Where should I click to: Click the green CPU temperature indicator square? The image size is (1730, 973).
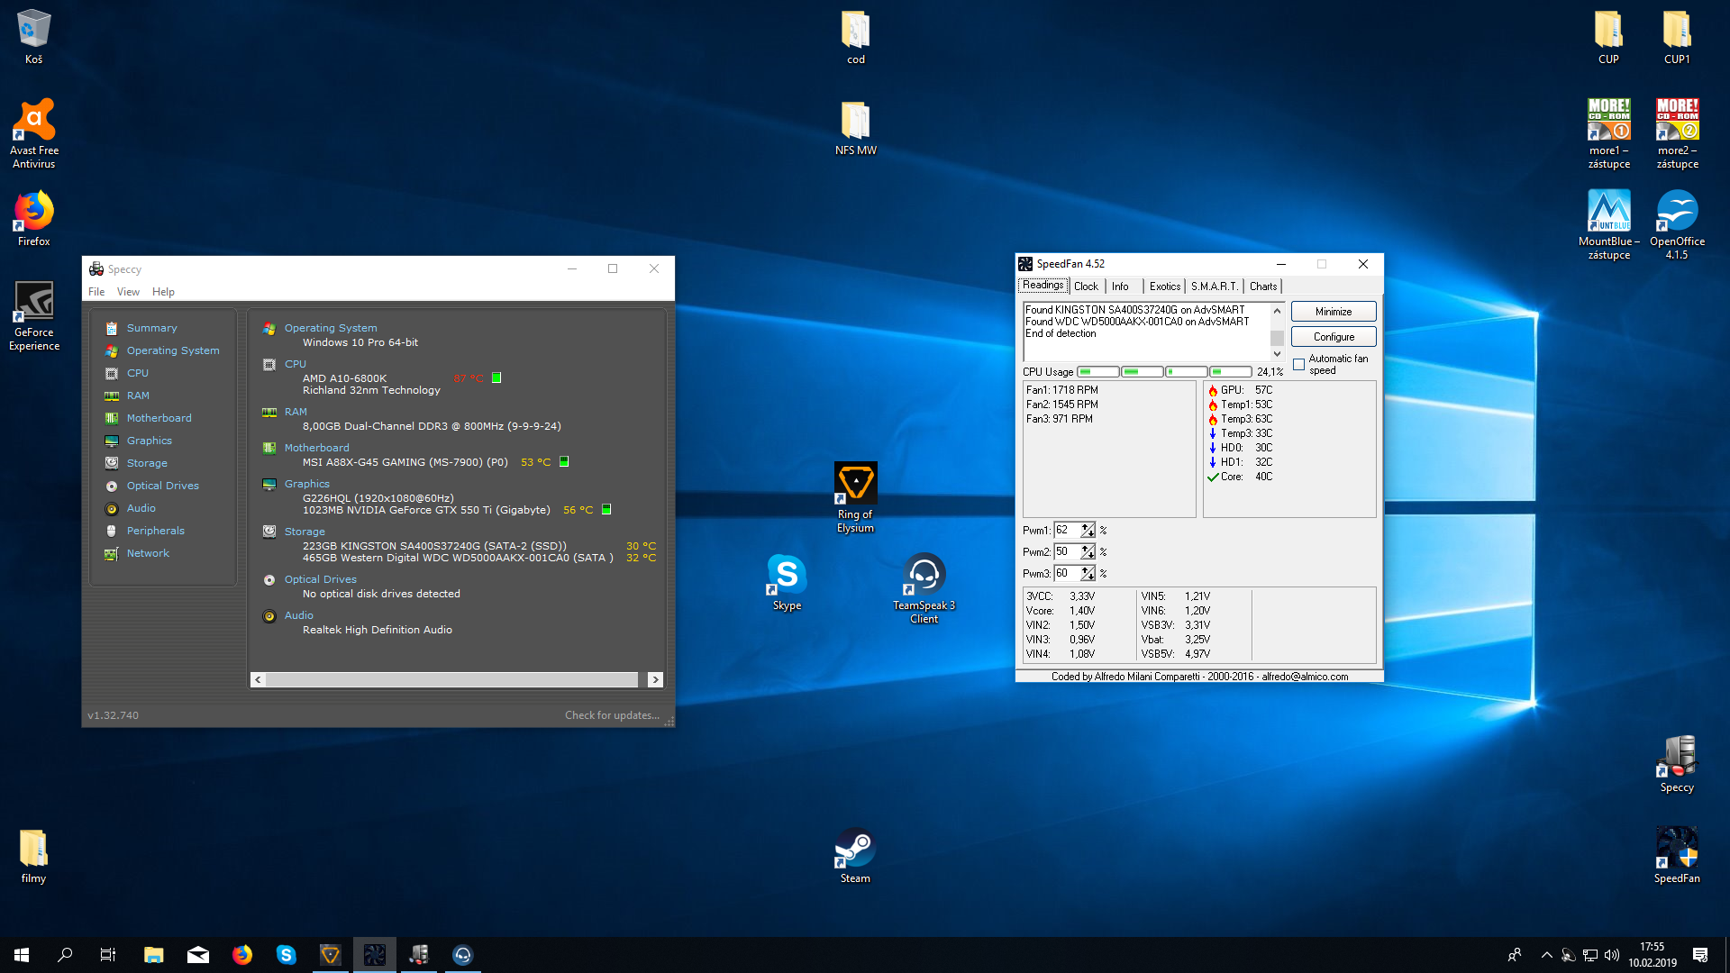[x=496, y=378]
